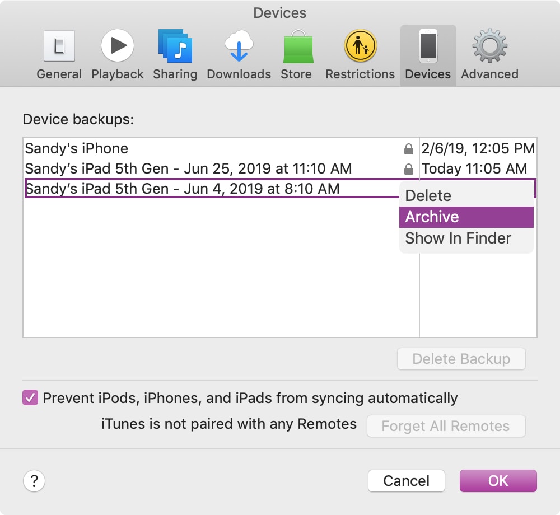Click the OK button
Screen dimensions: 560x515
click(498, 481)
